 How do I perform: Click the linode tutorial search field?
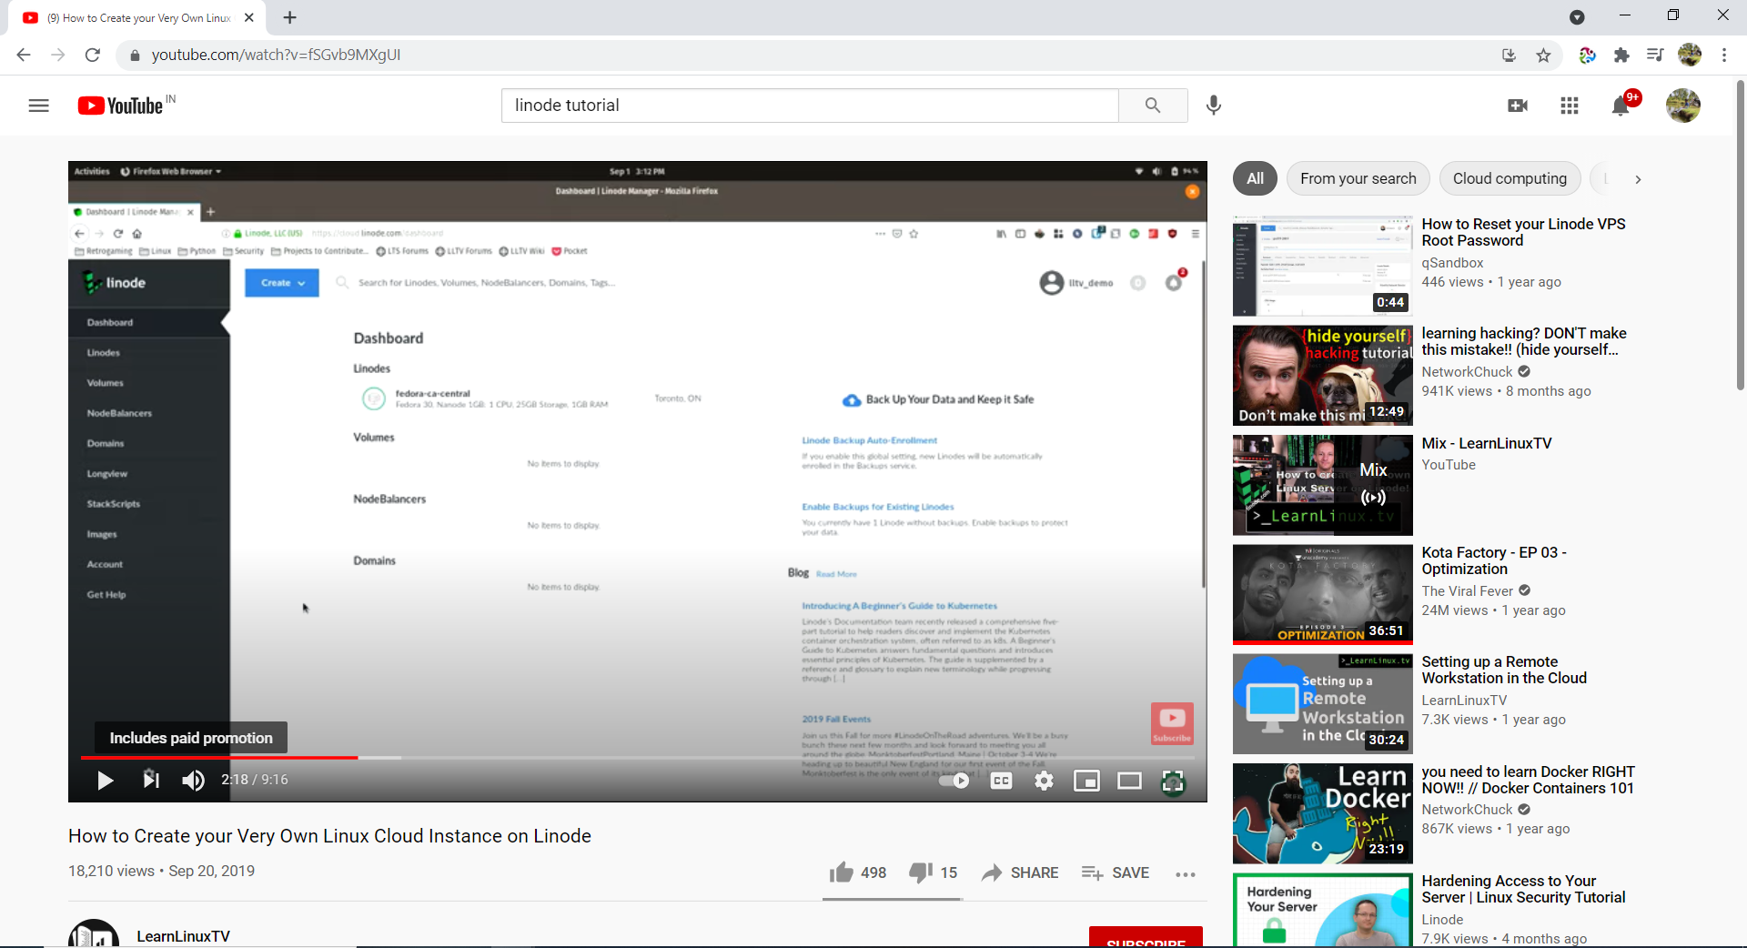[810, 106]
